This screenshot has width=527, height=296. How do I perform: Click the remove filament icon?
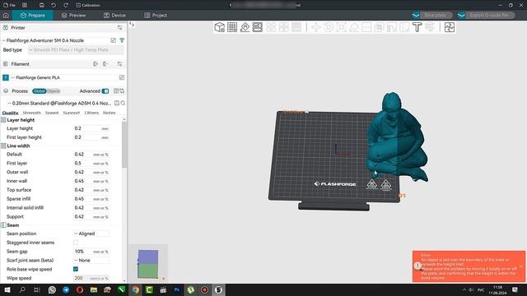click(105, 64)
